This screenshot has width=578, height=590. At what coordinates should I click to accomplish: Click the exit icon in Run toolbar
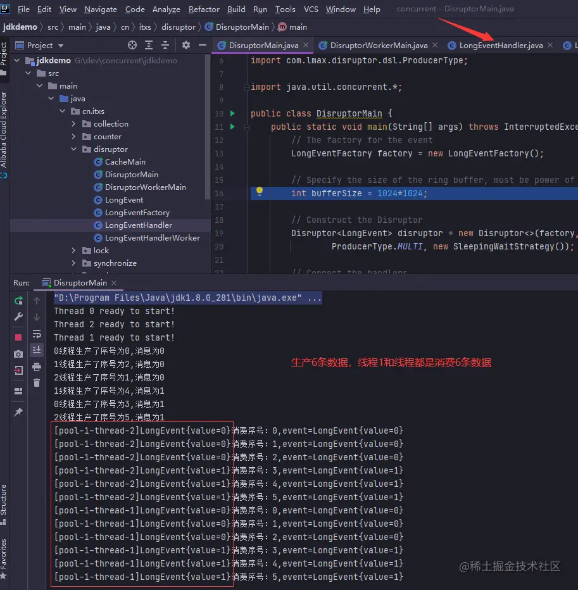(18, 370)
